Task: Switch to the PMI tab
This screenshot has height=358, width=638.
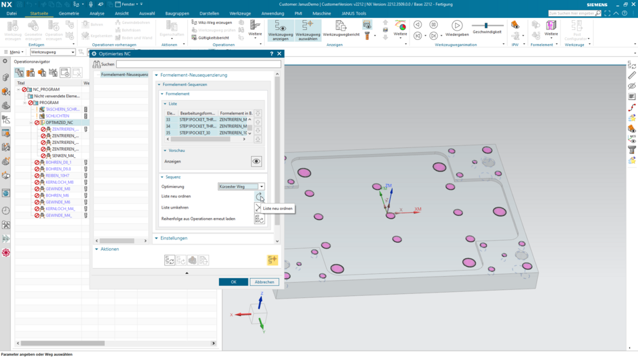Action: [x=298, y=13]
